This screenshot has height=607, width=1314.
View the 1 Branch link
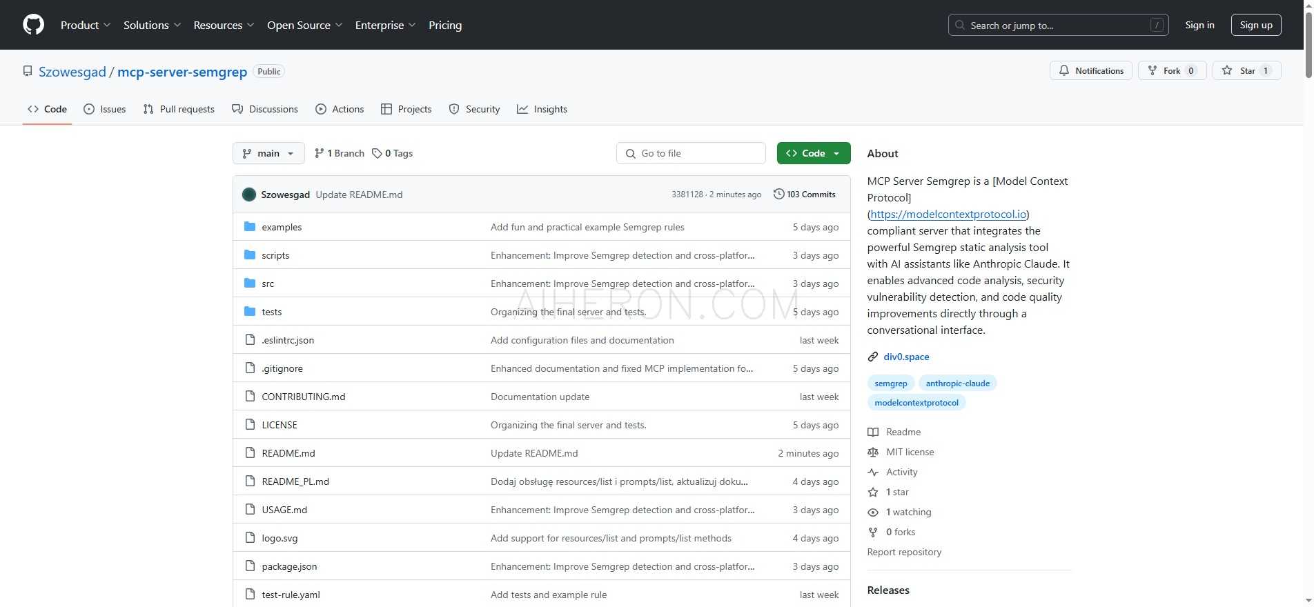click(x=340, y=153)
